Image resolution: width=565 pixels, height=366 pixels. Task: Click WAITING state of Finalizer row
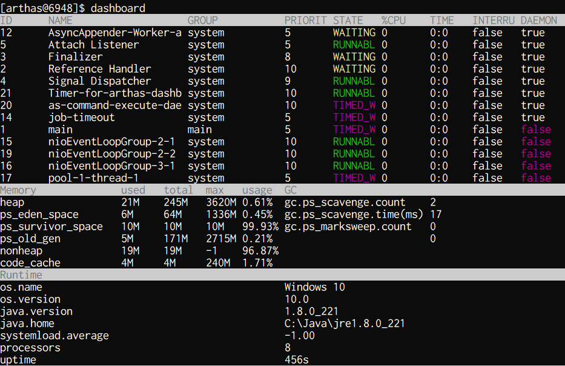(x=354, y=56)
